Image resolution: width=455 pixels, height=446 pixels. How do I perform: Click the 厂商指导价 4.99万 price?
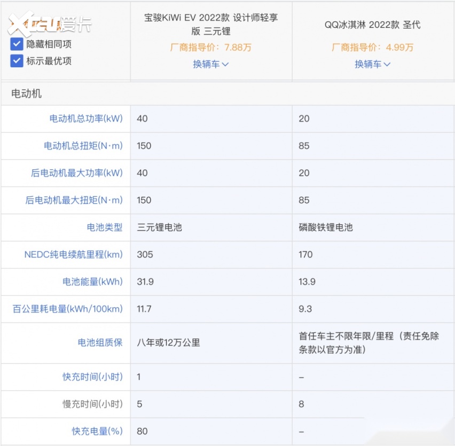point(372,48)
